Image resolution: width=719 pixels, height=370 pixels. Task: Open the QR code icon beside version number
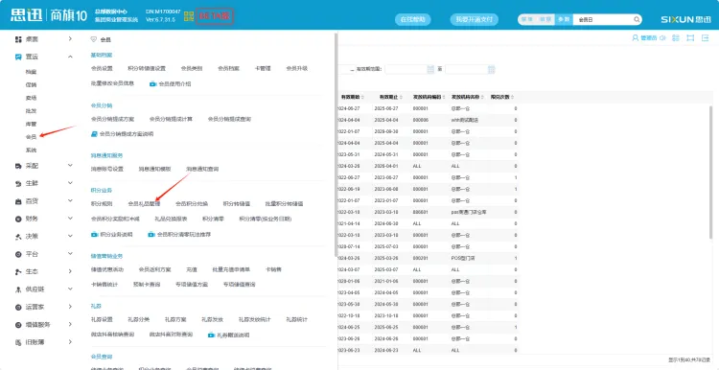click(188, 16)
